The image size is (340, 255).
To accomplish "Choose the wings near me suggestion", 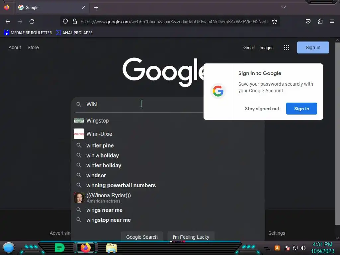I will click(168, 210).
